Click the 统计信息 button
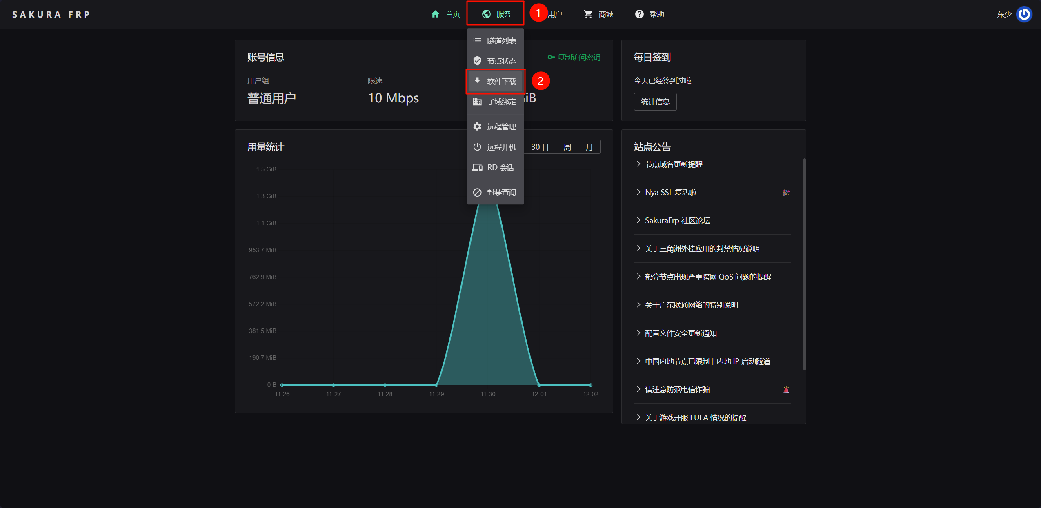The image size is (1041, 508). click(x=655, y=102)
